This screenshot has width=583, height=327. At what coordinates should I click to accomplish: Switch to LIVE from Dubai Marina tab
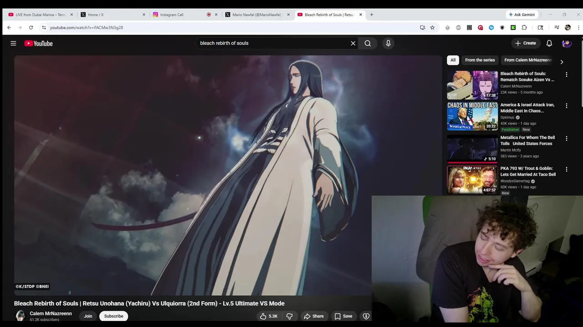pos(41,15)
